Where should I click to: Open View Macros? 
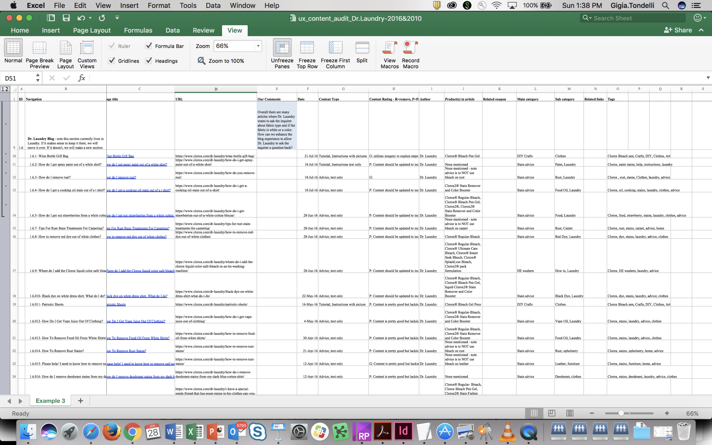[389, 55]
